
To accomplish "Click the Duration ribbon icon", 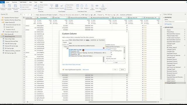I will tap(86, 6).
